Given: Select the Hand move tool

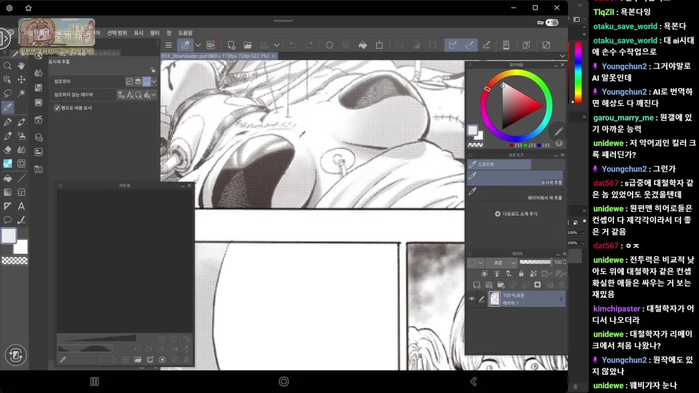Looking at the screenshot, I should click(21, 65).
